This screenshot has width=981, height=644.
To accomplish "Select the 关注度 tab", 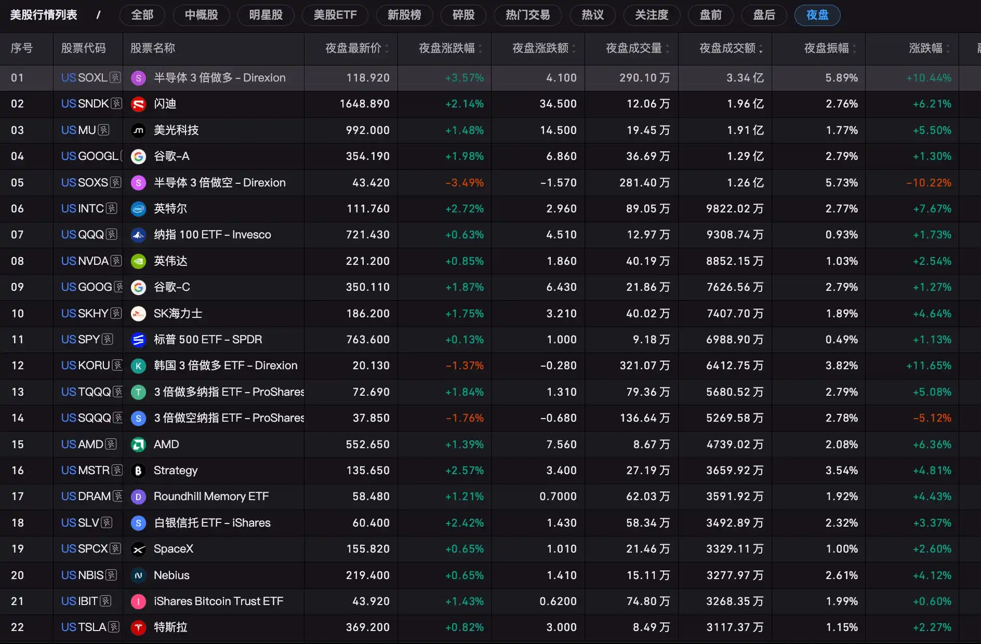I will [x=652, y=15].
